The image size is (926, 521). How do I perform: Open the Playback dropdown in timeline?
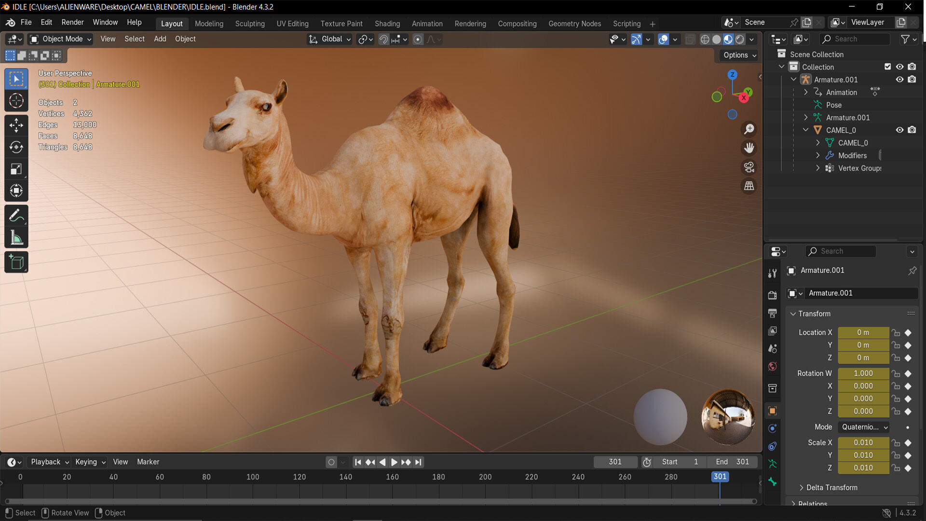pyautogui.click(x=50, y=462)
